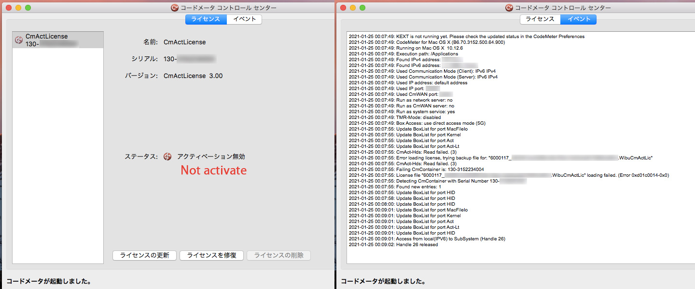This screenshot has height=289, width=695.
Task: Select the CmActLicense entry in the license list
Action: (x=58, y=40)
